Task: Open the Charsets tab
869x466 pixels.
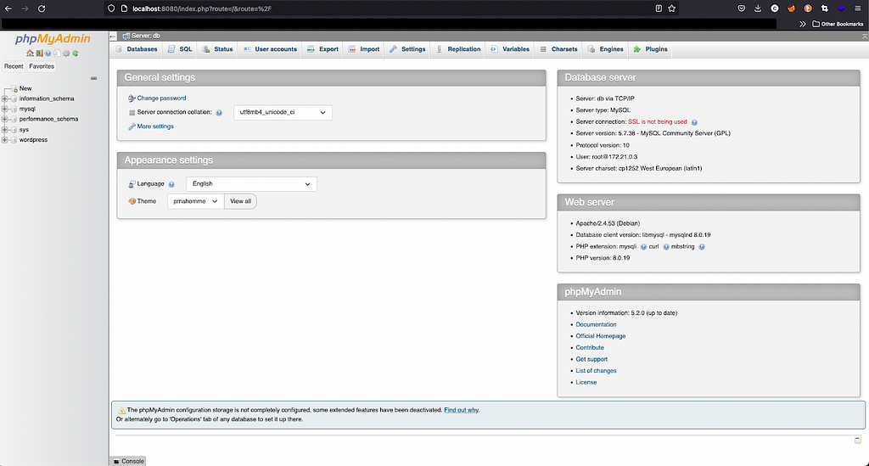Action: pos(558,49)
